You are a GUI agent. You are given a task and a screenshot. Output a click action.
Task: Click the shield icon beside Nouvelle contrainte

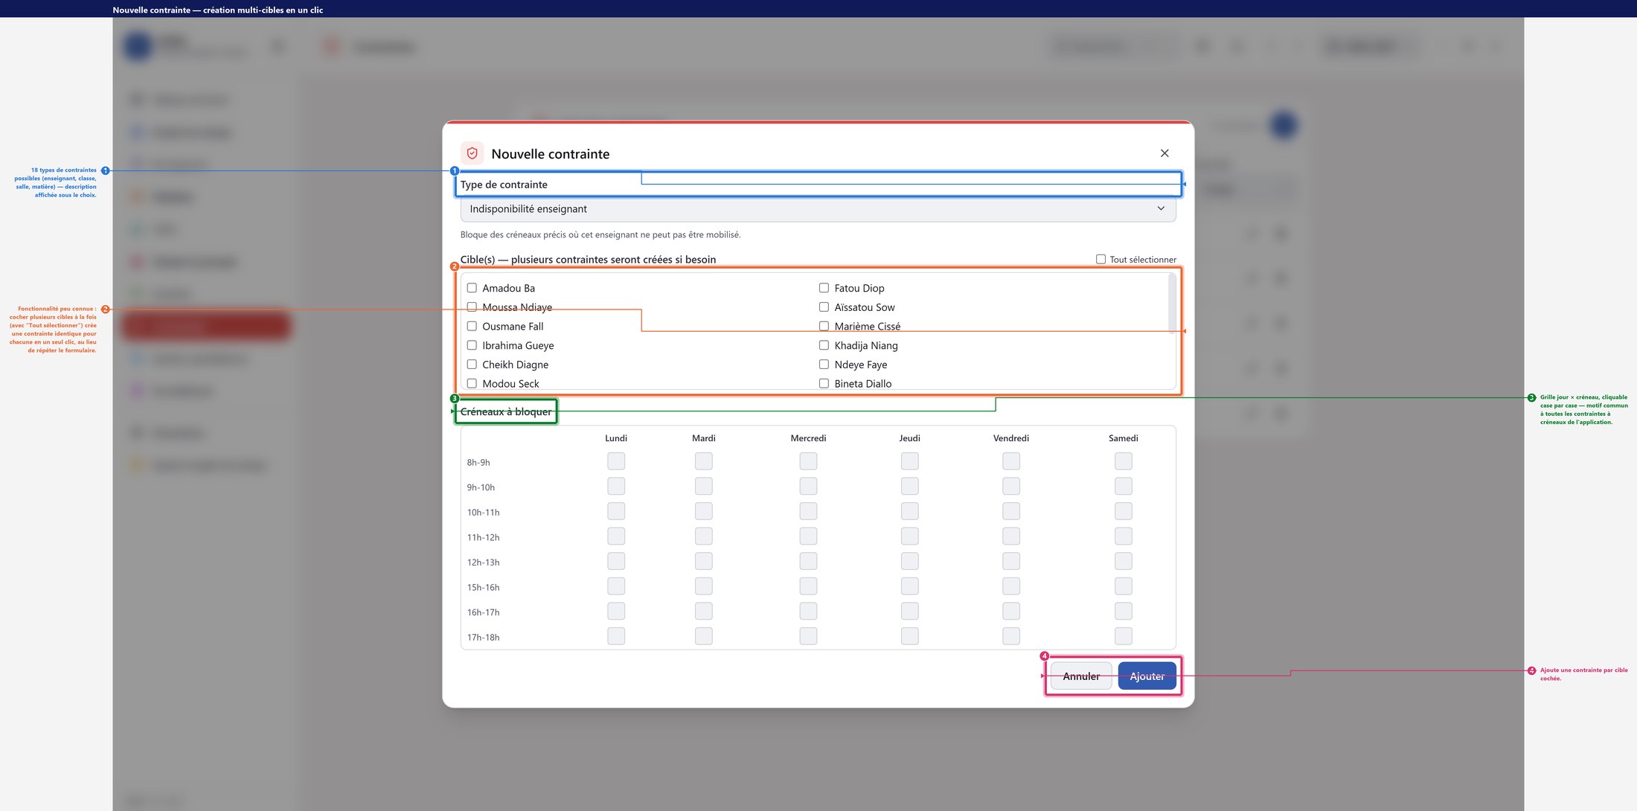point(472,153)
